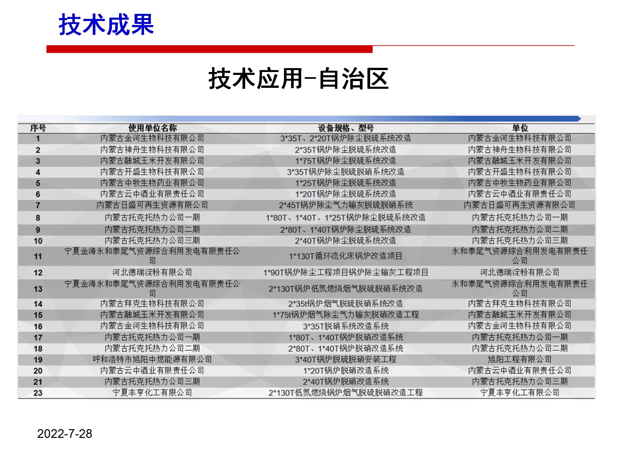621x465 pixels.
Task: Select cell 1*75t锅炉烟气除尘气力输灰脱硝改造工程
Action: pos(346,315)
